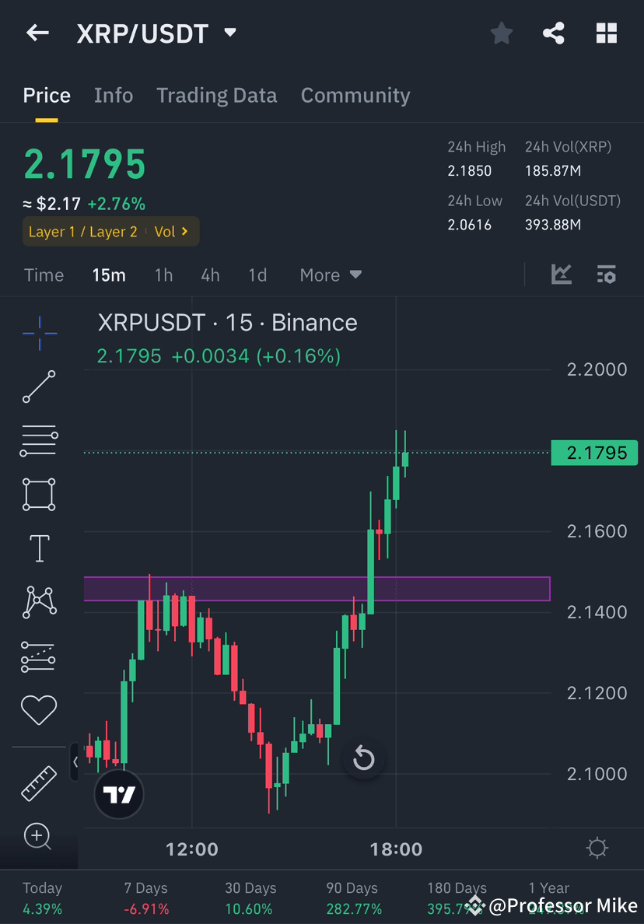This screenshot has height=924, width=644.
Task: Select the text annotation tool
Action: pyautogui.click(x=40, y=548)
